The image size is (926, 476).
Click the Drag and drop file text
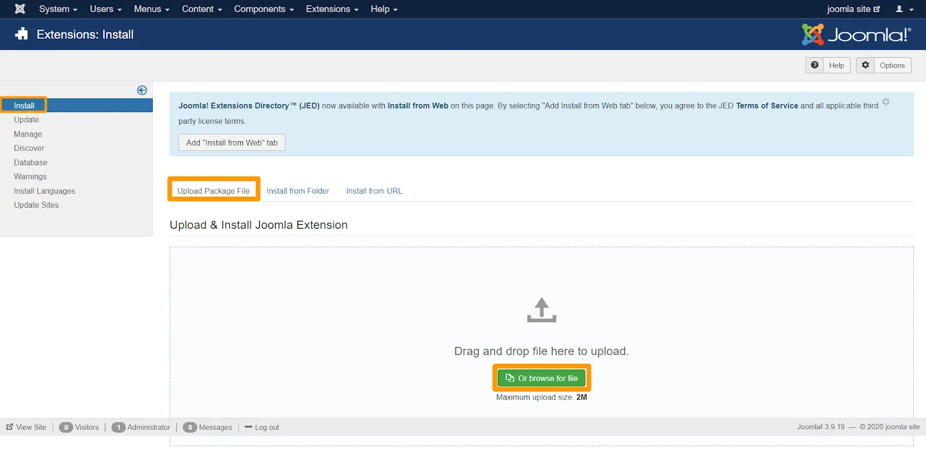541,351
